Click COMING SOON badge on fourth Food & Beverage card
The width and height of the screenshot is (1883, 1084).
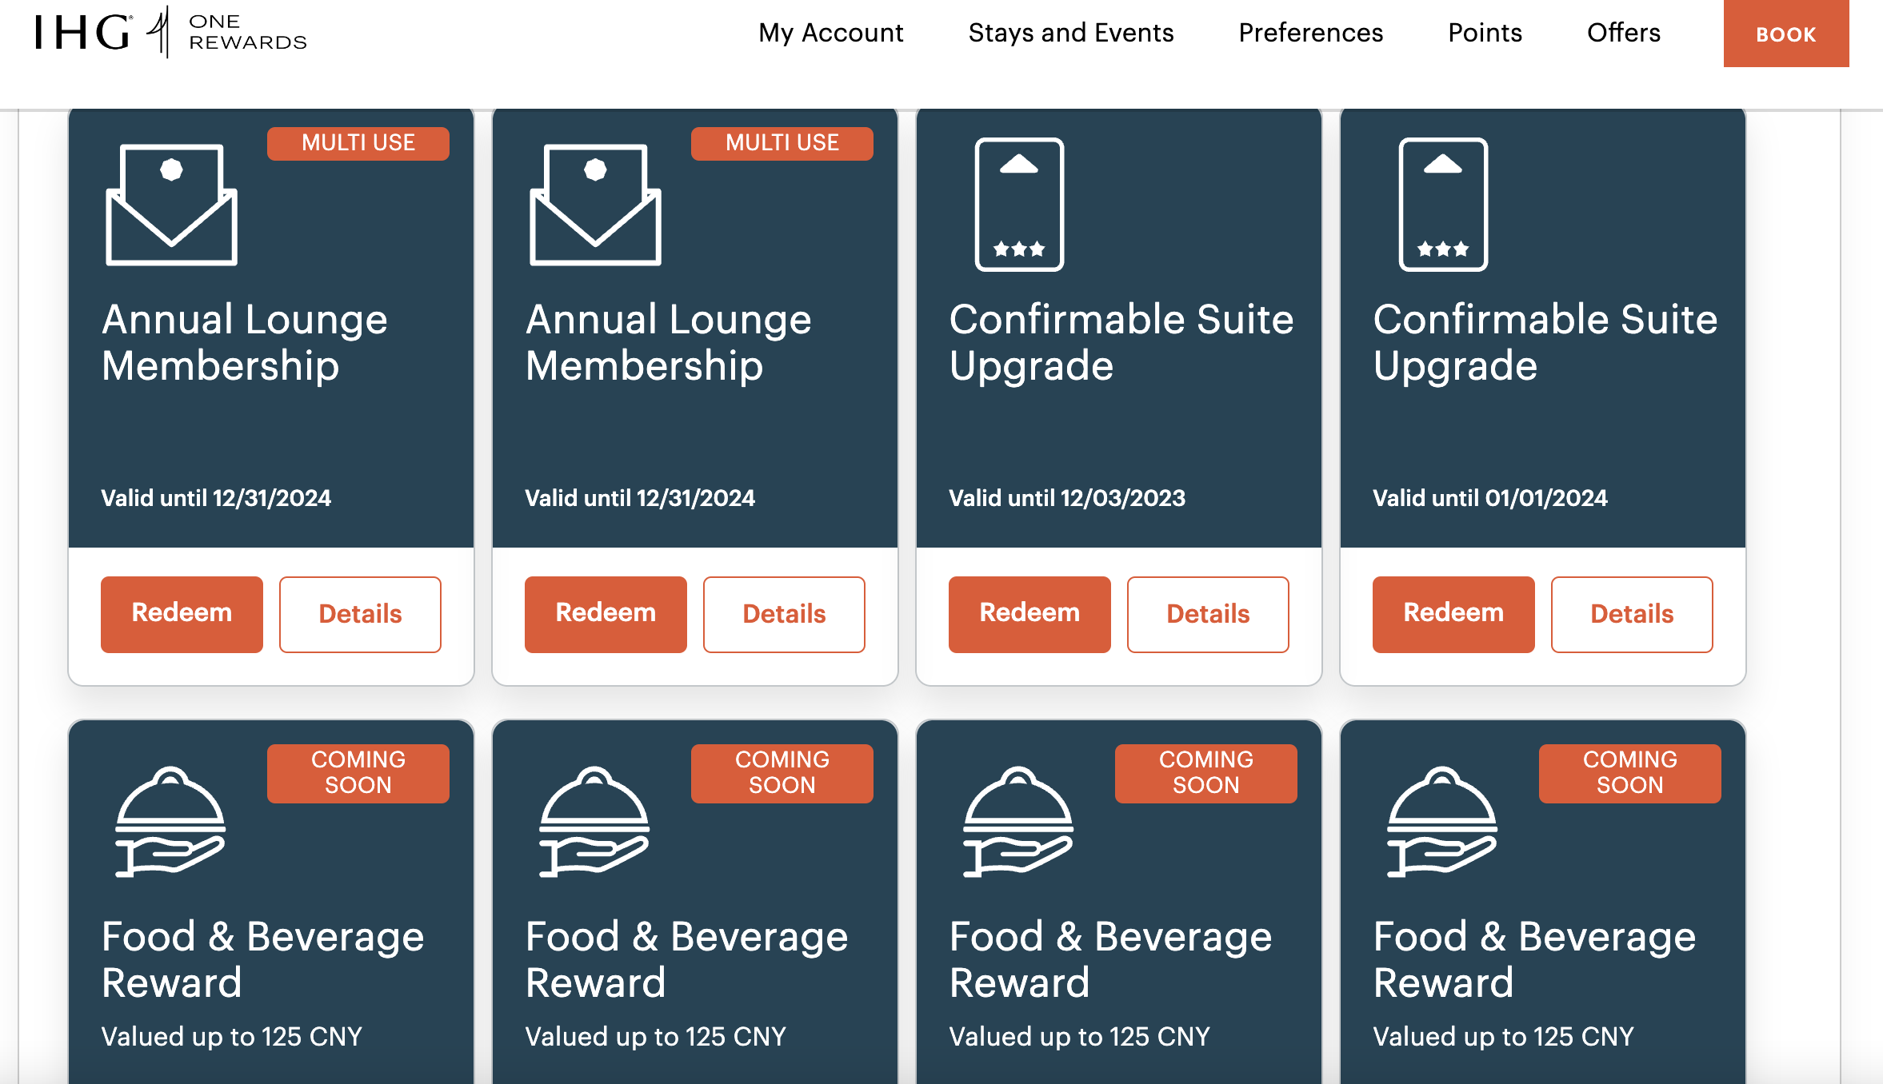(1630, 773)
